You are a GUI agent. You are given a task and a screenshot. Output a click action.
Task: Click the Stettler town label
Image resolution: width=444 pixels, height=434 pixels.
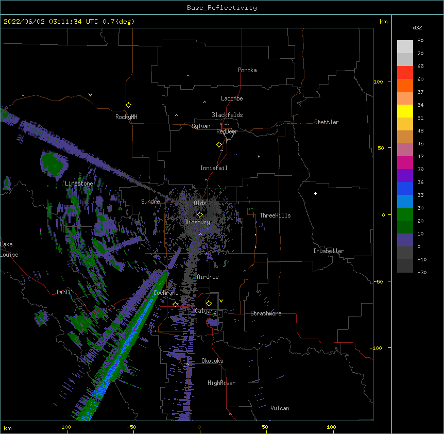click(x=327, y=122)
